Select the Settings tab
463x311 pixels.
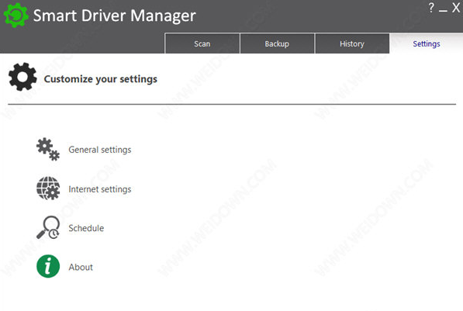tap(427, 43)
